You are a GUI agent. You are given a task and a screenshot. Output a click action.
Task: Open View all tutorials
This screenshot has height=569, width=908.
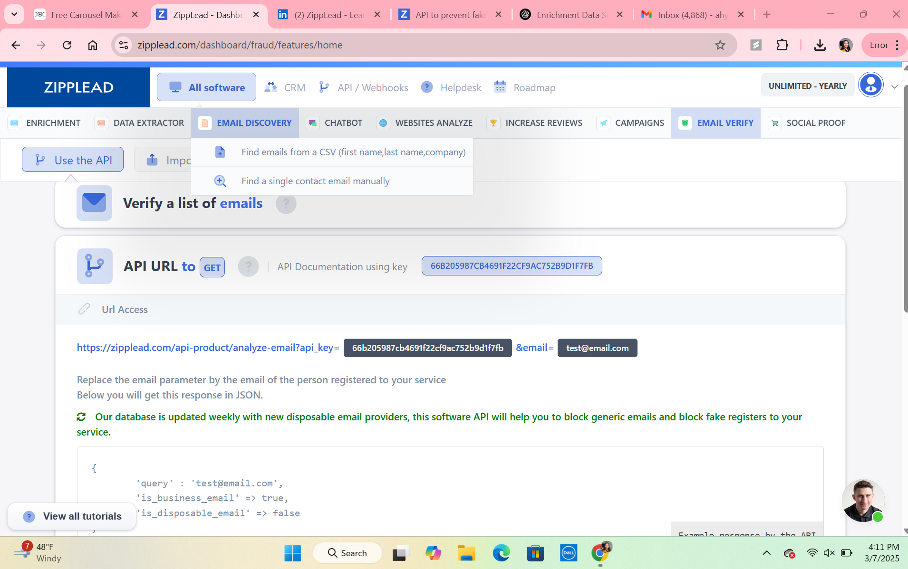(72, 516)
